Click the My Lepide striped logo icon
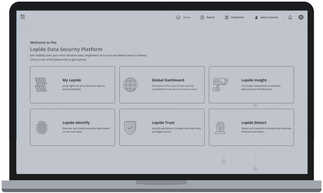This screenshot has width=323, height=193. [41, 85]
